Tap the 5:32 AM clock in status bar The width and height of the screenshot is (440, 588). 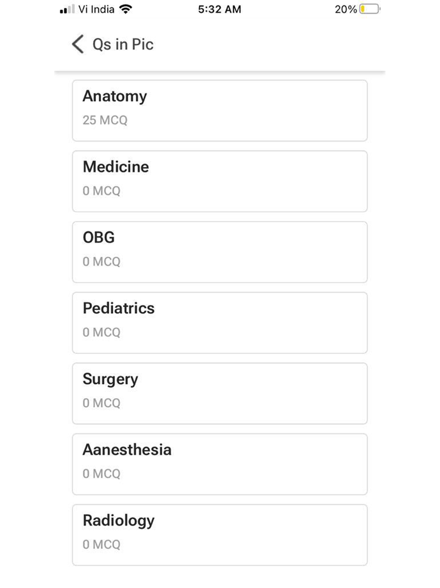[220, 9]
